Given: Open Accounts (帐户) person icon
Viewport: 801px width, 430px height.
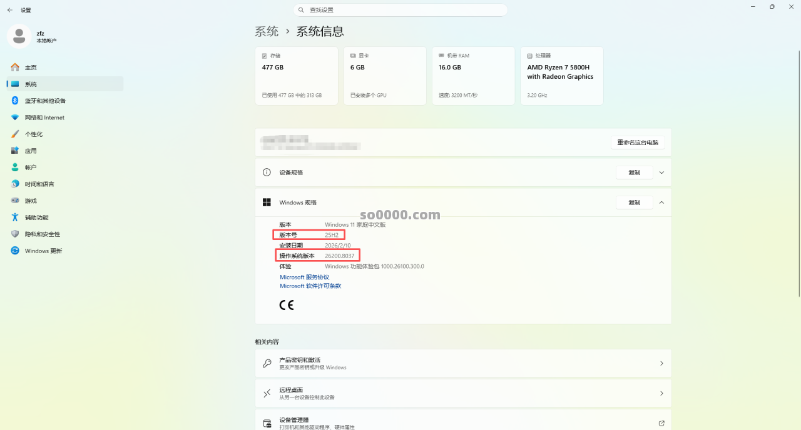Looking at the screenshot, I should click(15, 167).
